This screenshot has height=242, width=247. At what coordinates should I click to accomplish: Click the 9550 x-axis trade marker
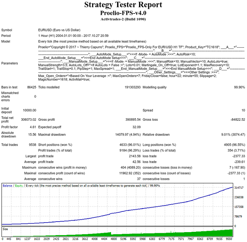[x=229, y=239]
